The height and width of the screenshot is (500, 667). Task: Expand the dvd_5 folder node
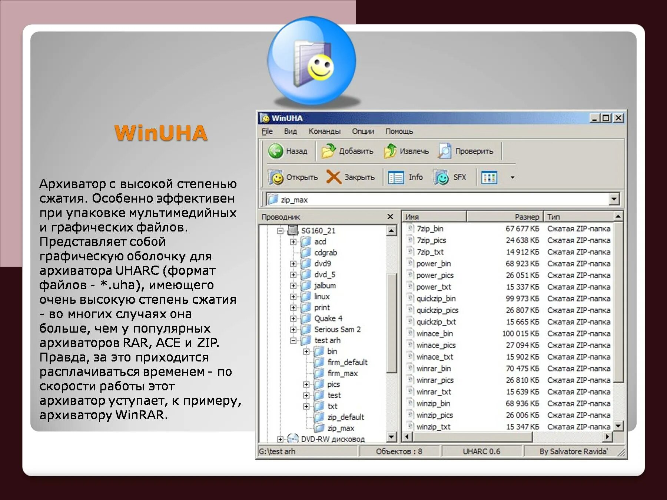pos(293,275)
